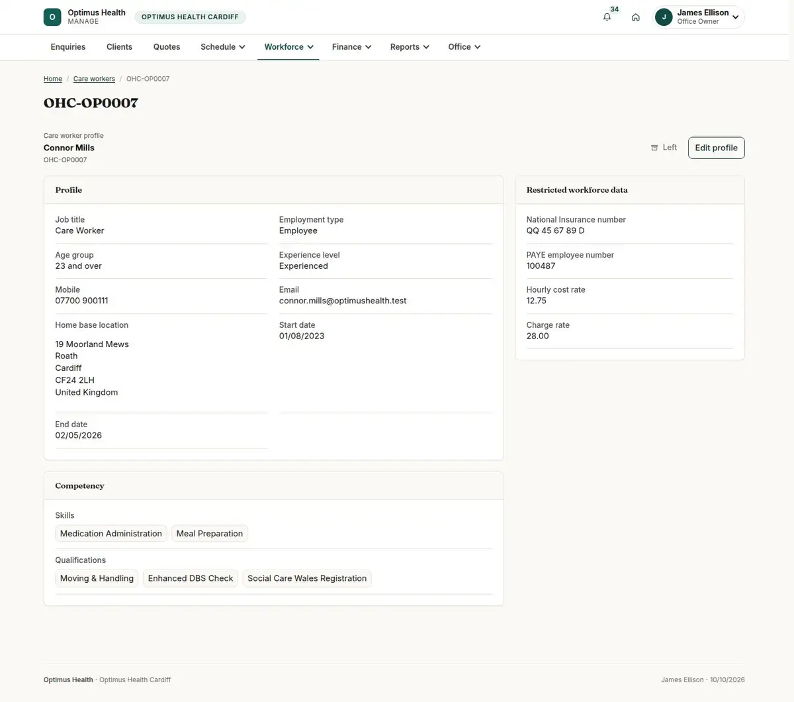The image size is (794, 702).
Task: Click the mobile number 07700 900111
Action: click(81, 301)
